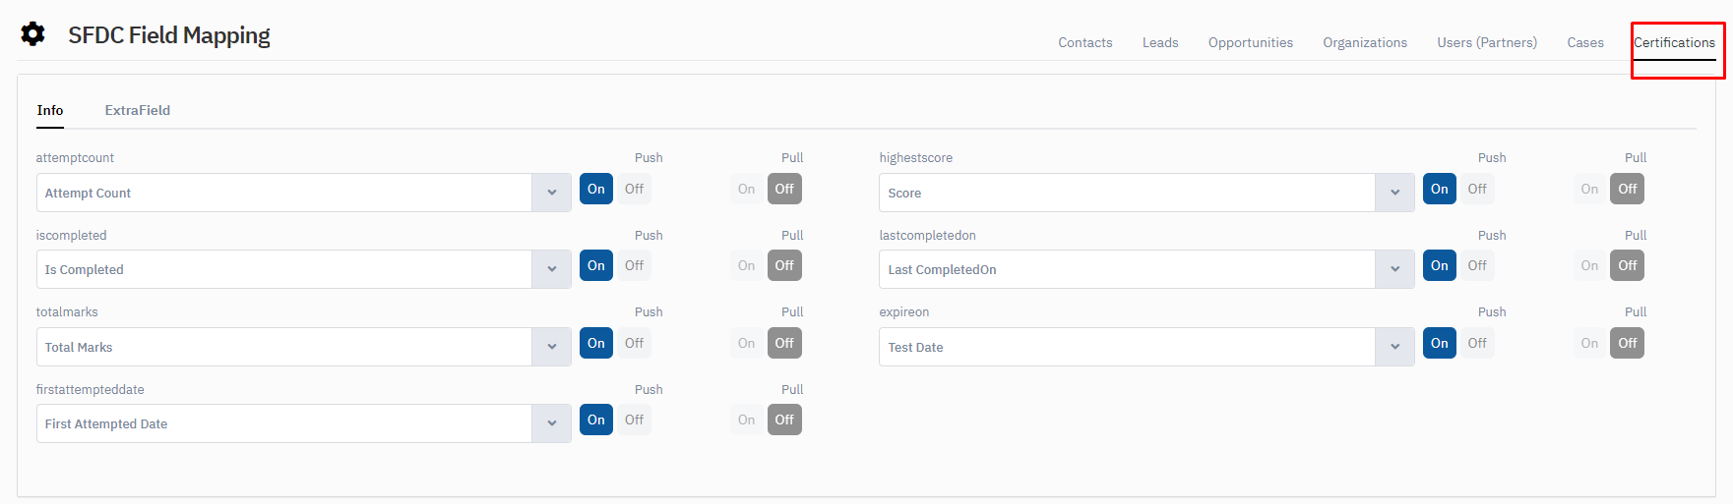Image resolution: width=1733 pixels, height=504 pixels.
Task: Turn on Pull for iscompleted
Action: pos(747,265)
